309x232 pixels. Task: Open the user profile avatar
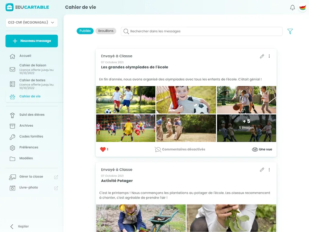[303, 8]
